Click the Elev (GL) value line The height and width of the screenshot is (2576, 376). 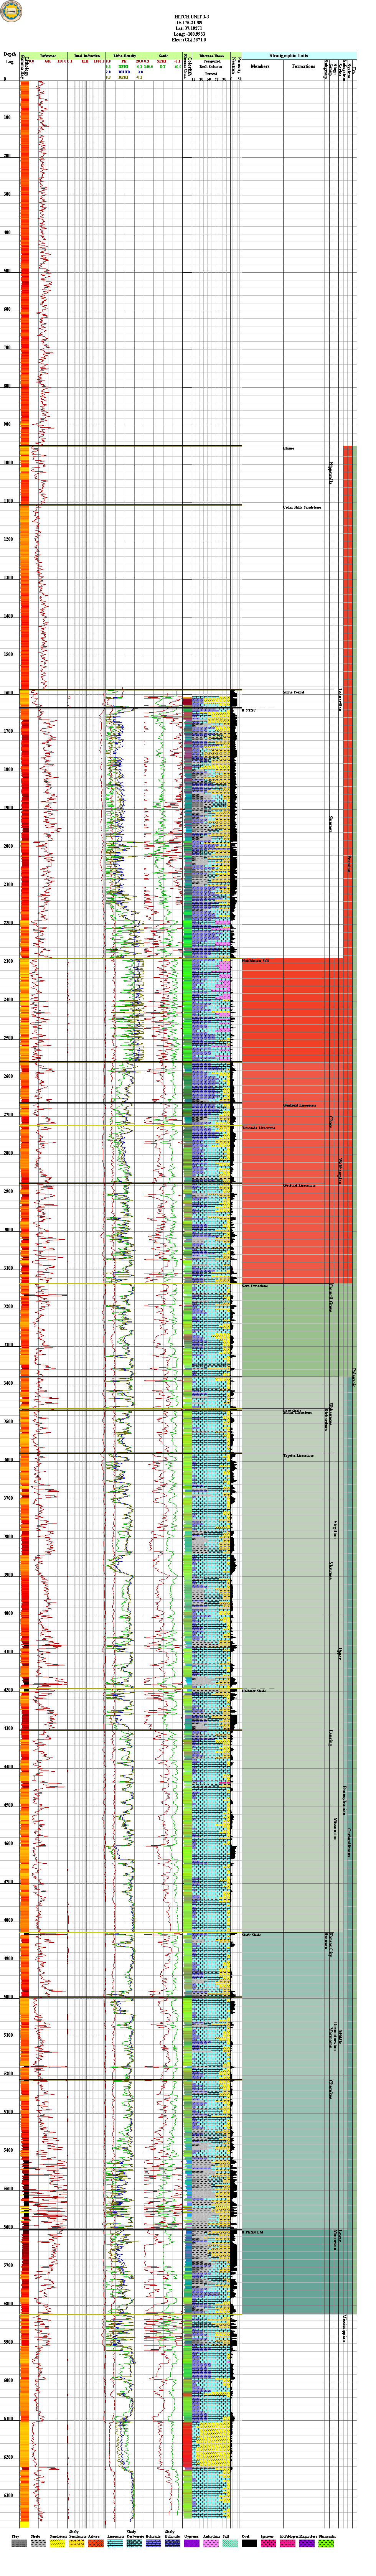[189, 40]
